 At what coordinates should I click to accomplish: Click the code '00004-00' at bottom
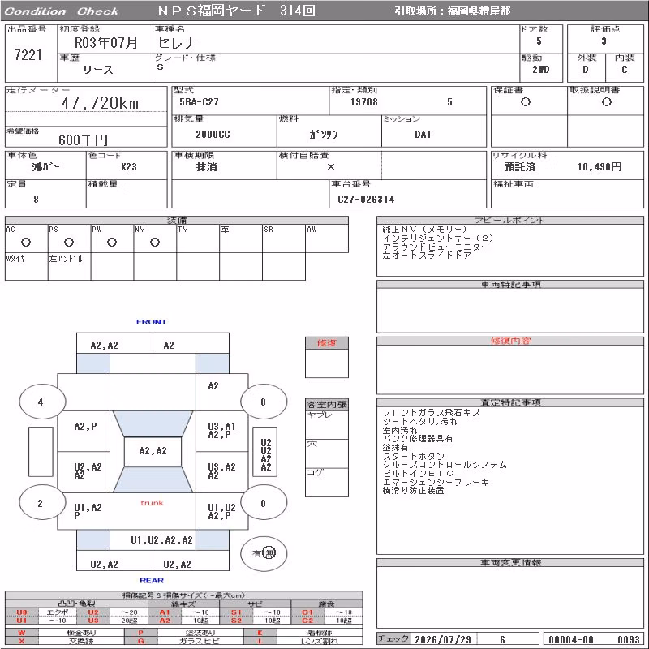pyautogui.click(x=571, y=639)
